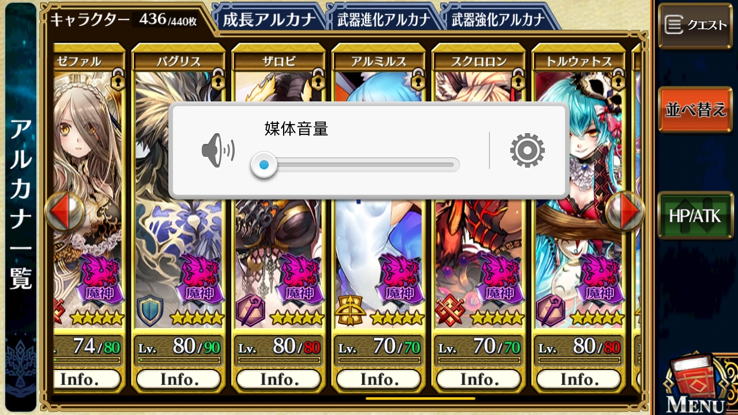Open the クエスト button
Screen dimensions: 738x415
[x=695, y=25]
